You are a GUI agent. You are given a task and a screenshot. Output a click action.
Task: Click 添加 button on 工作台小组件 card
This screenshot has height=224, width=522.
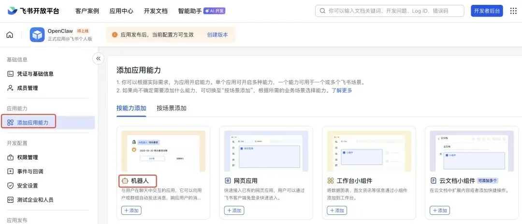pos(337,210)
